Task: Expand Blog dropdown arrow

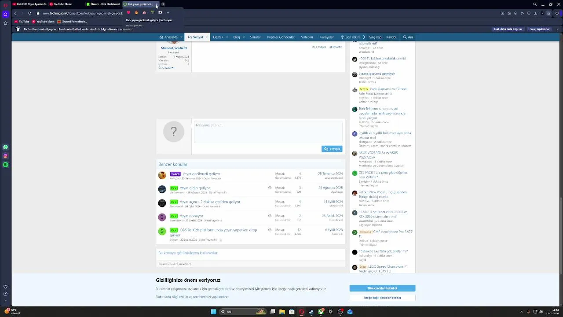Action: coord(244,37)
